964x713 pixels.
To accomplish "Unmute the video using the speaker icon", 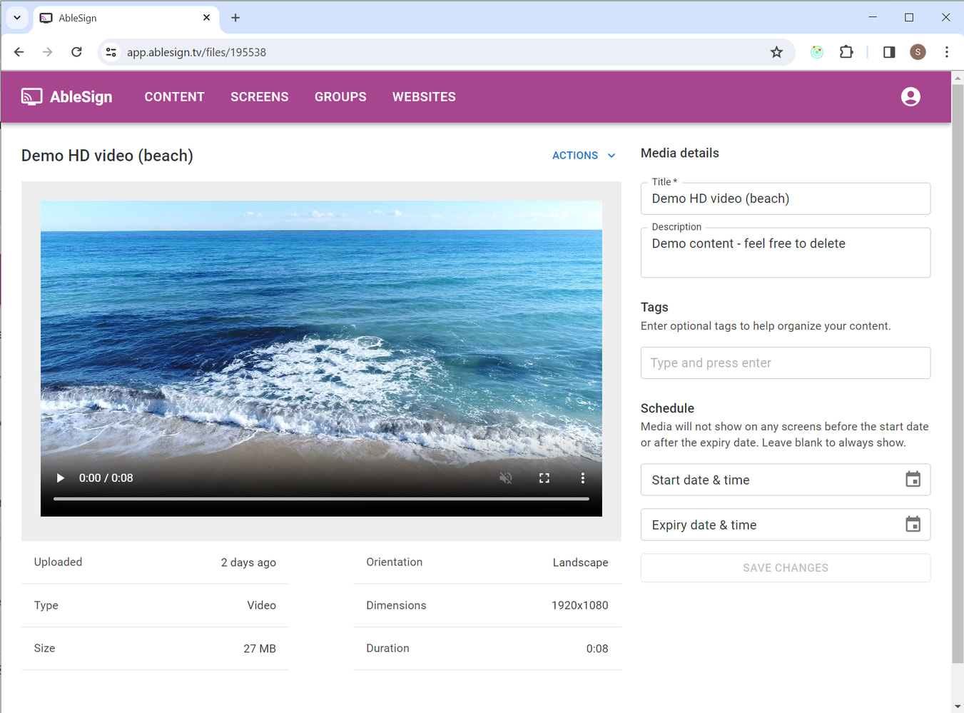I will 506,477.
